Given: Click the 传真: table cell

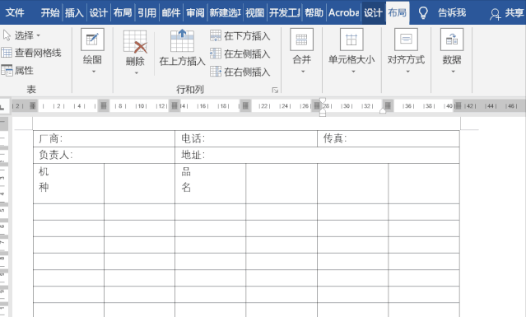Looking at the screenshot, I should [x=389, y=138].
